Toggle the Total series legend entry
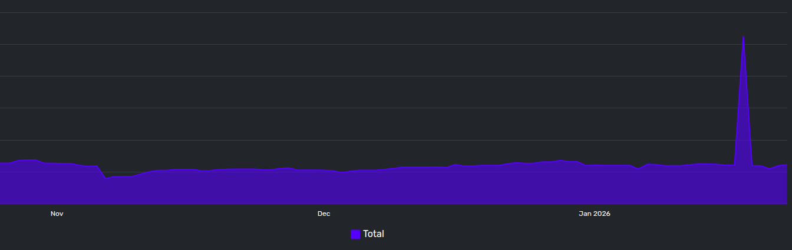This screenshot has width=792, height=250. click(x=367, y=234)
